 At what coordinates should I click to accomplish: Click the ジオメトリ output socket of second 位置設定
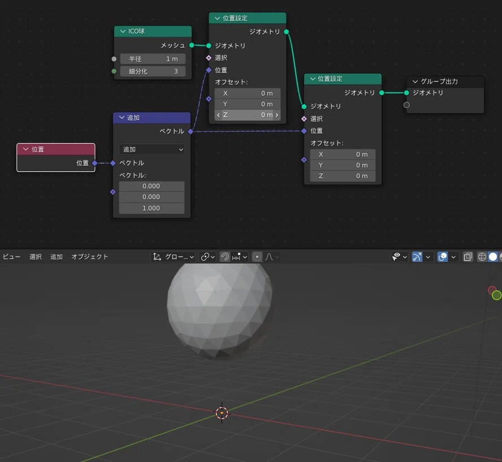(382, 93)
